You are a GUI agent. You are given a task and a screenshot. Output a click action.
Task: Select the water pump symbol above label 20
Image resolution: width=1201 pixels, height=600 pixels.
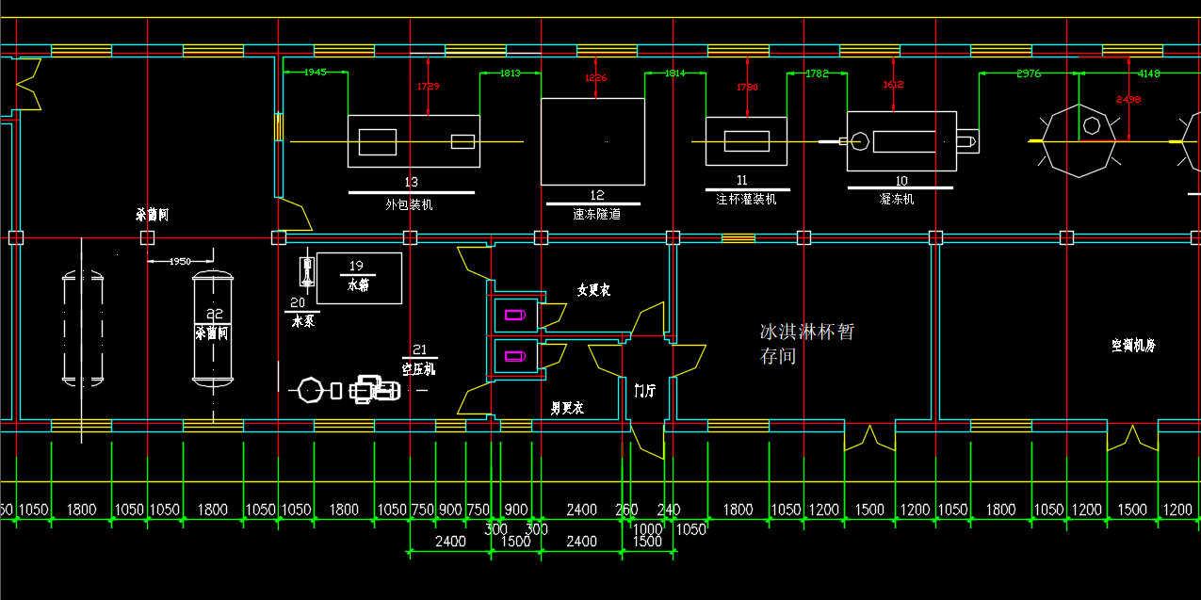pos(306,271)
